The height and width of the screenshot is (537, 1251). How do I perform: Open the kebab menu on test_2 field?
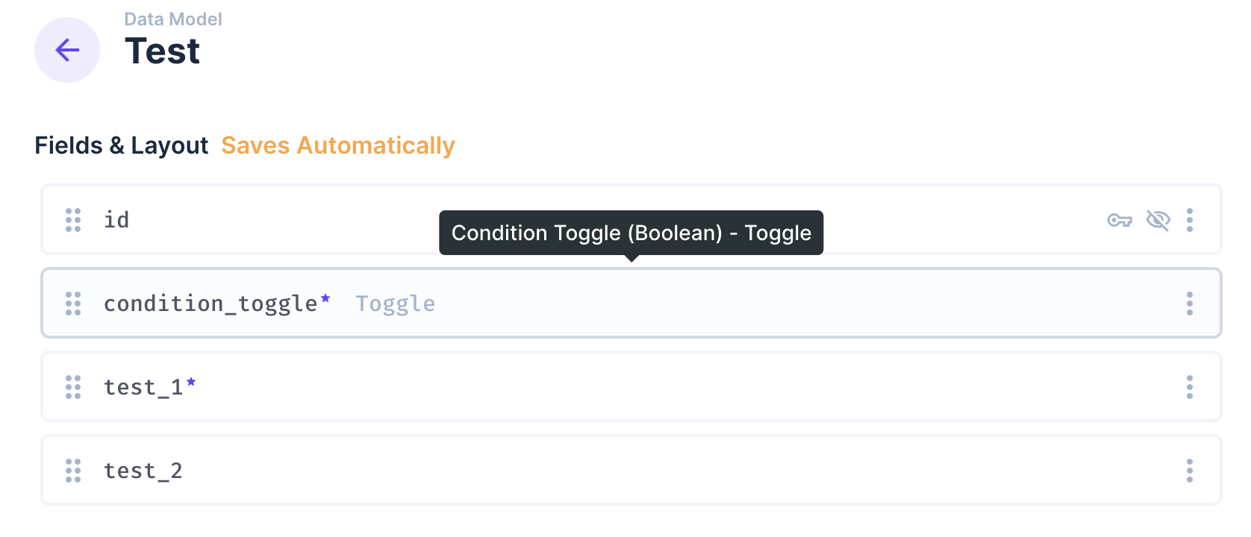click(1190, 470)
